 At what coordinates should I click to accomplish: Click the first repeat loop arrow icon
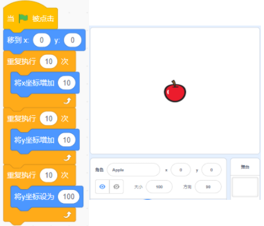[67, 101]
